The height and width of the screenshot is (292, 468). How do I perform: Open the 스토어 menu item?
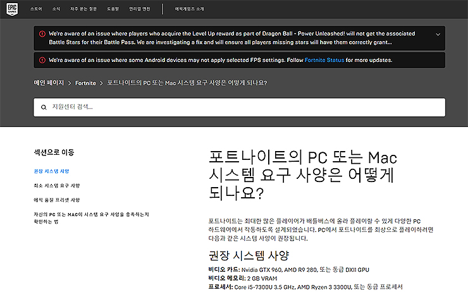[x=36, y=9]
